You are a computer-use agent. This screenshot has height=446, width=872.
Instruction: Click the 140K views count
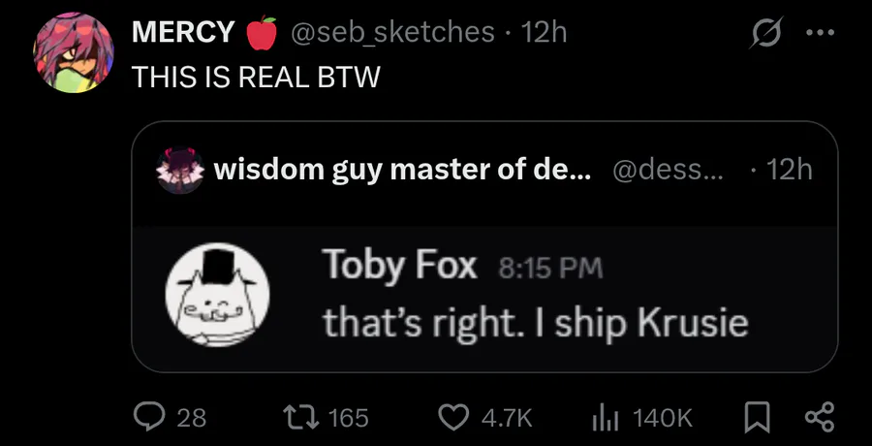pos(663,418)
